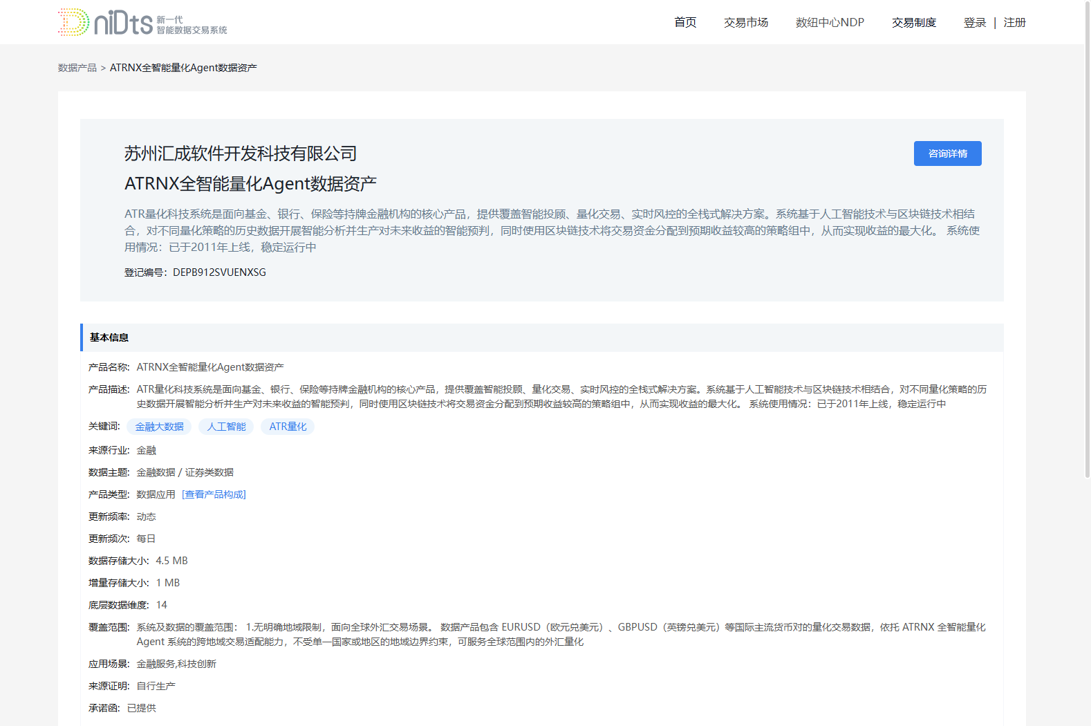Click the 产品类型 value 数据应用
1091x726 pixels.
point(156,494)
